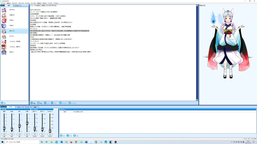Pick the 桜乃そら voice avatar
The image size is (257, 144).
pos(4,36)
